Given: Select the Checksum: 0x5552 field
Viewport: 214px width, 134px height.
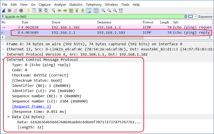Looking at the screenshot, I should pyautogui.click(x=40, y=75).
